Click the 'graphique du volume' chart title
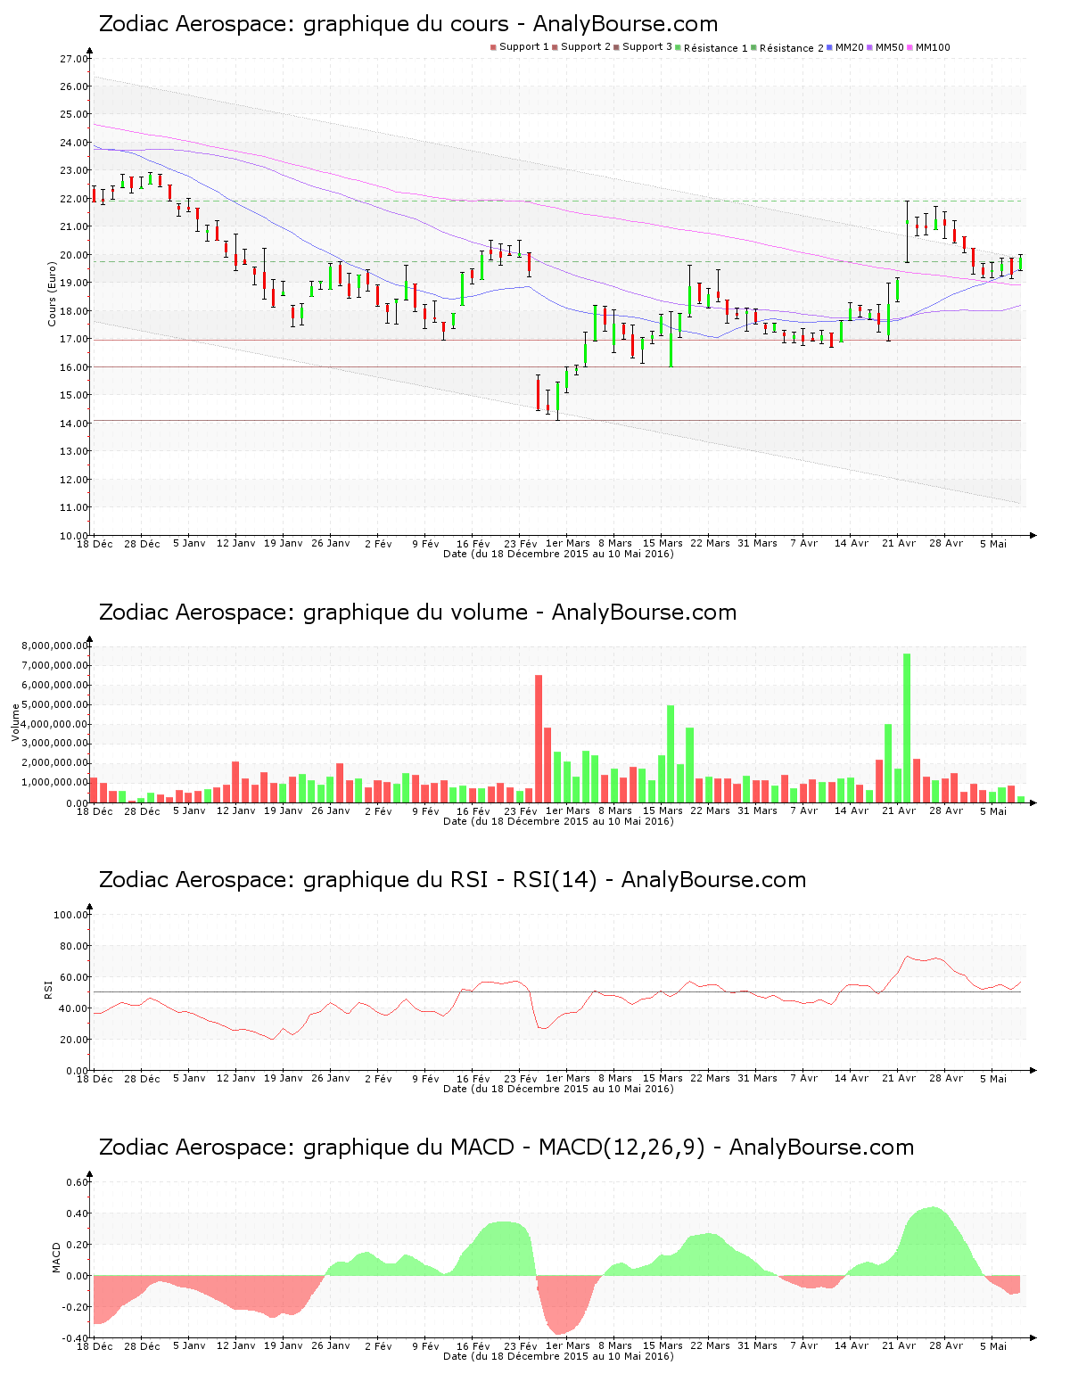 [x=417, y=613]
